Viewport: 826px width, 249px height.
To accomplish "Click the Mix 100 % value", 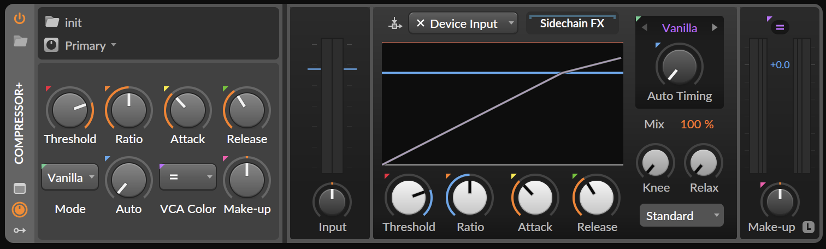I will point(697,124).
